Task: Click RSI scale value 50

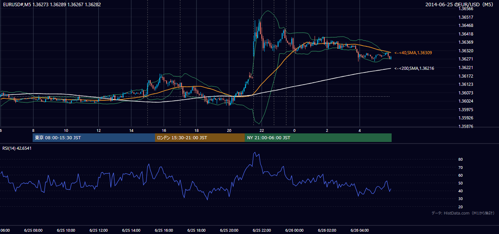Action: pyautogui.click(x=461, y=183)
